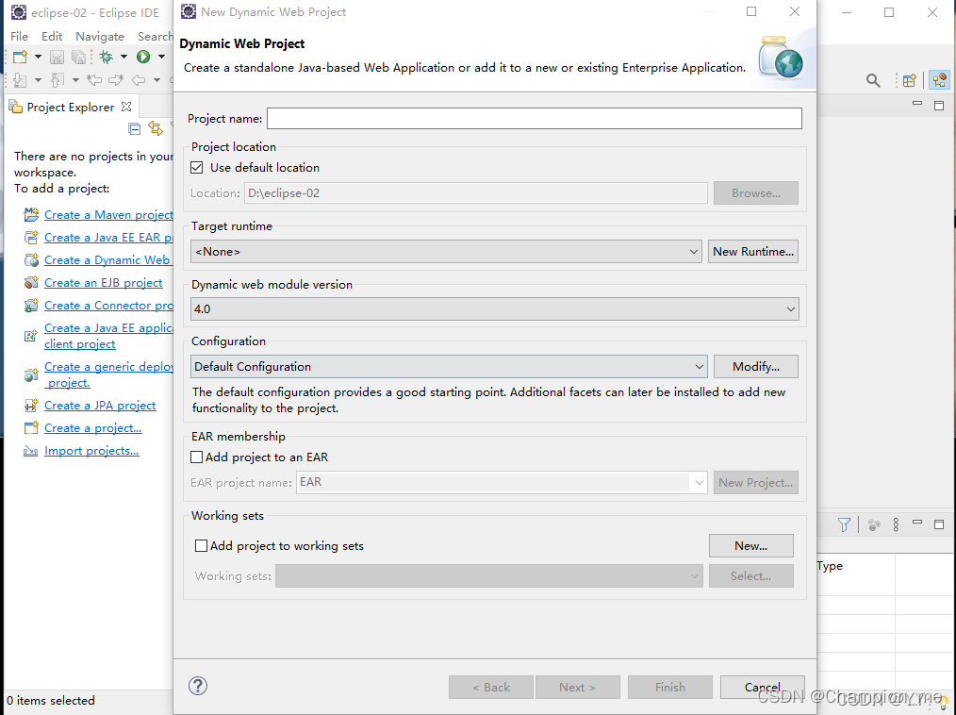
Task: Click the Modify... configuration button
Action: tap(756, 367)
